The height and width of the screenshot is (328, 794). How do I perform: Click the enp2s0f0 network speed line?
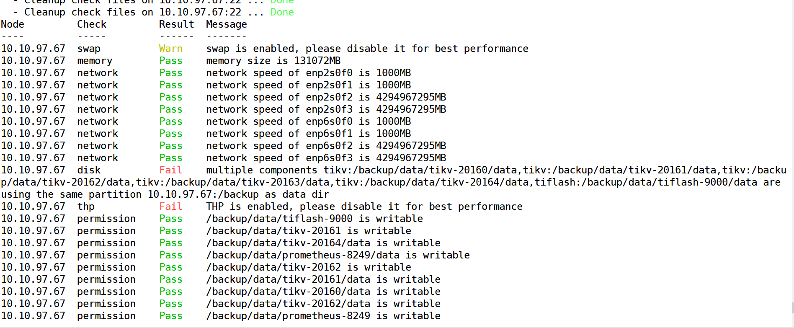tap(309, 73)
